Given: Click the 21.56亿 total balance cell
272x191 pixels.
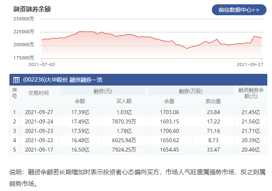Looking at the screenshot, I should click(251, 122).
